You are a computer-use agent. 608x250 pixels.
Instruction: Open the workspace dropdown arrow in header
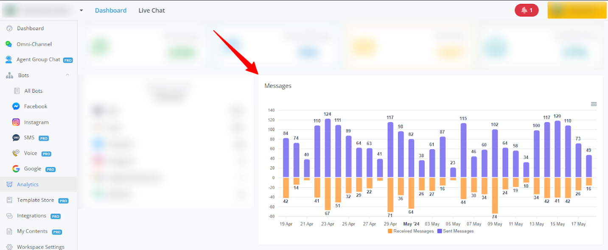pos(81,11)
